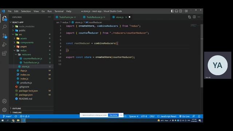
Task: Change Spaces: 4 indentation setting
Action: (x=134, y=116)
